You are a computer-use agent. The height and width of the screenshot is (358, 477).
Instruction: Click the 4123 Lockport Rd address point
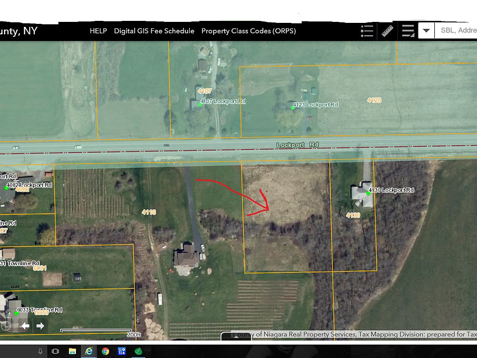coord(293,107)
